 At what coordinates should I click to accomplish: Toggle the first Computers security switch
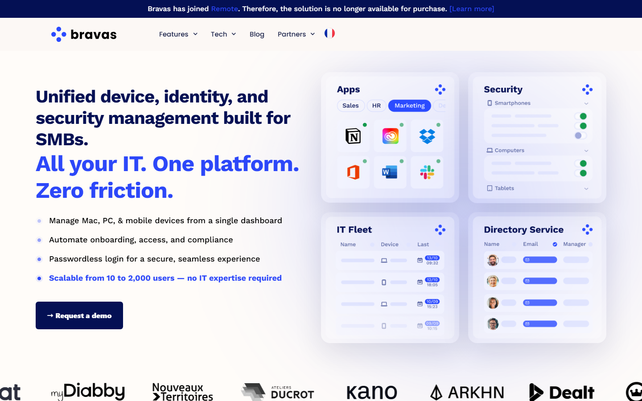(580, 164)
